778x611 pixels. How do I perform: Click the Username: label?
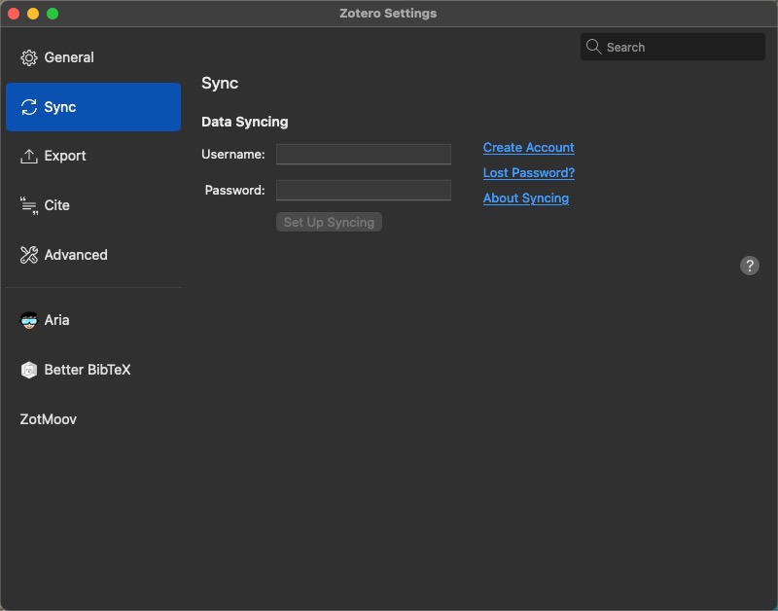tap(233, 155)
